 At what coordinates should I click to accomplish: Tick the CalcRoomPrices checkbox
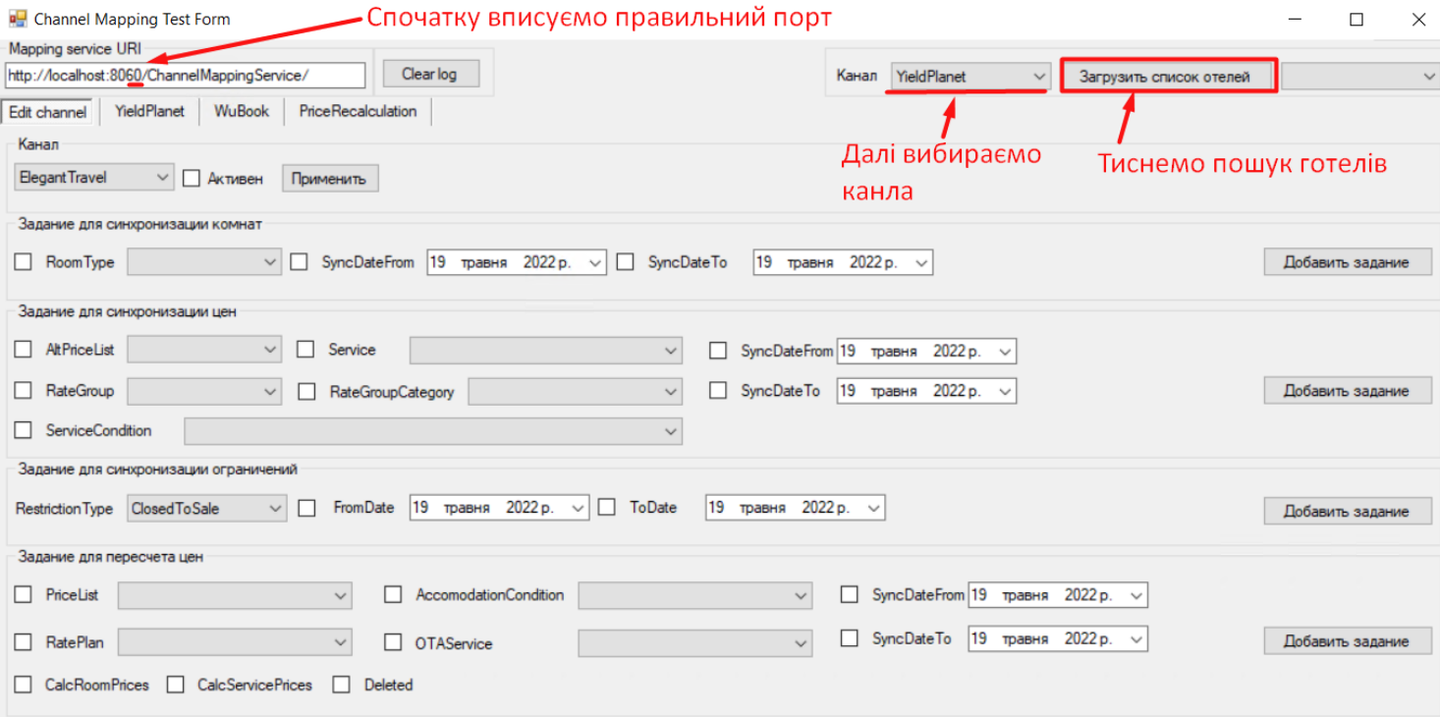coord(24,685)
